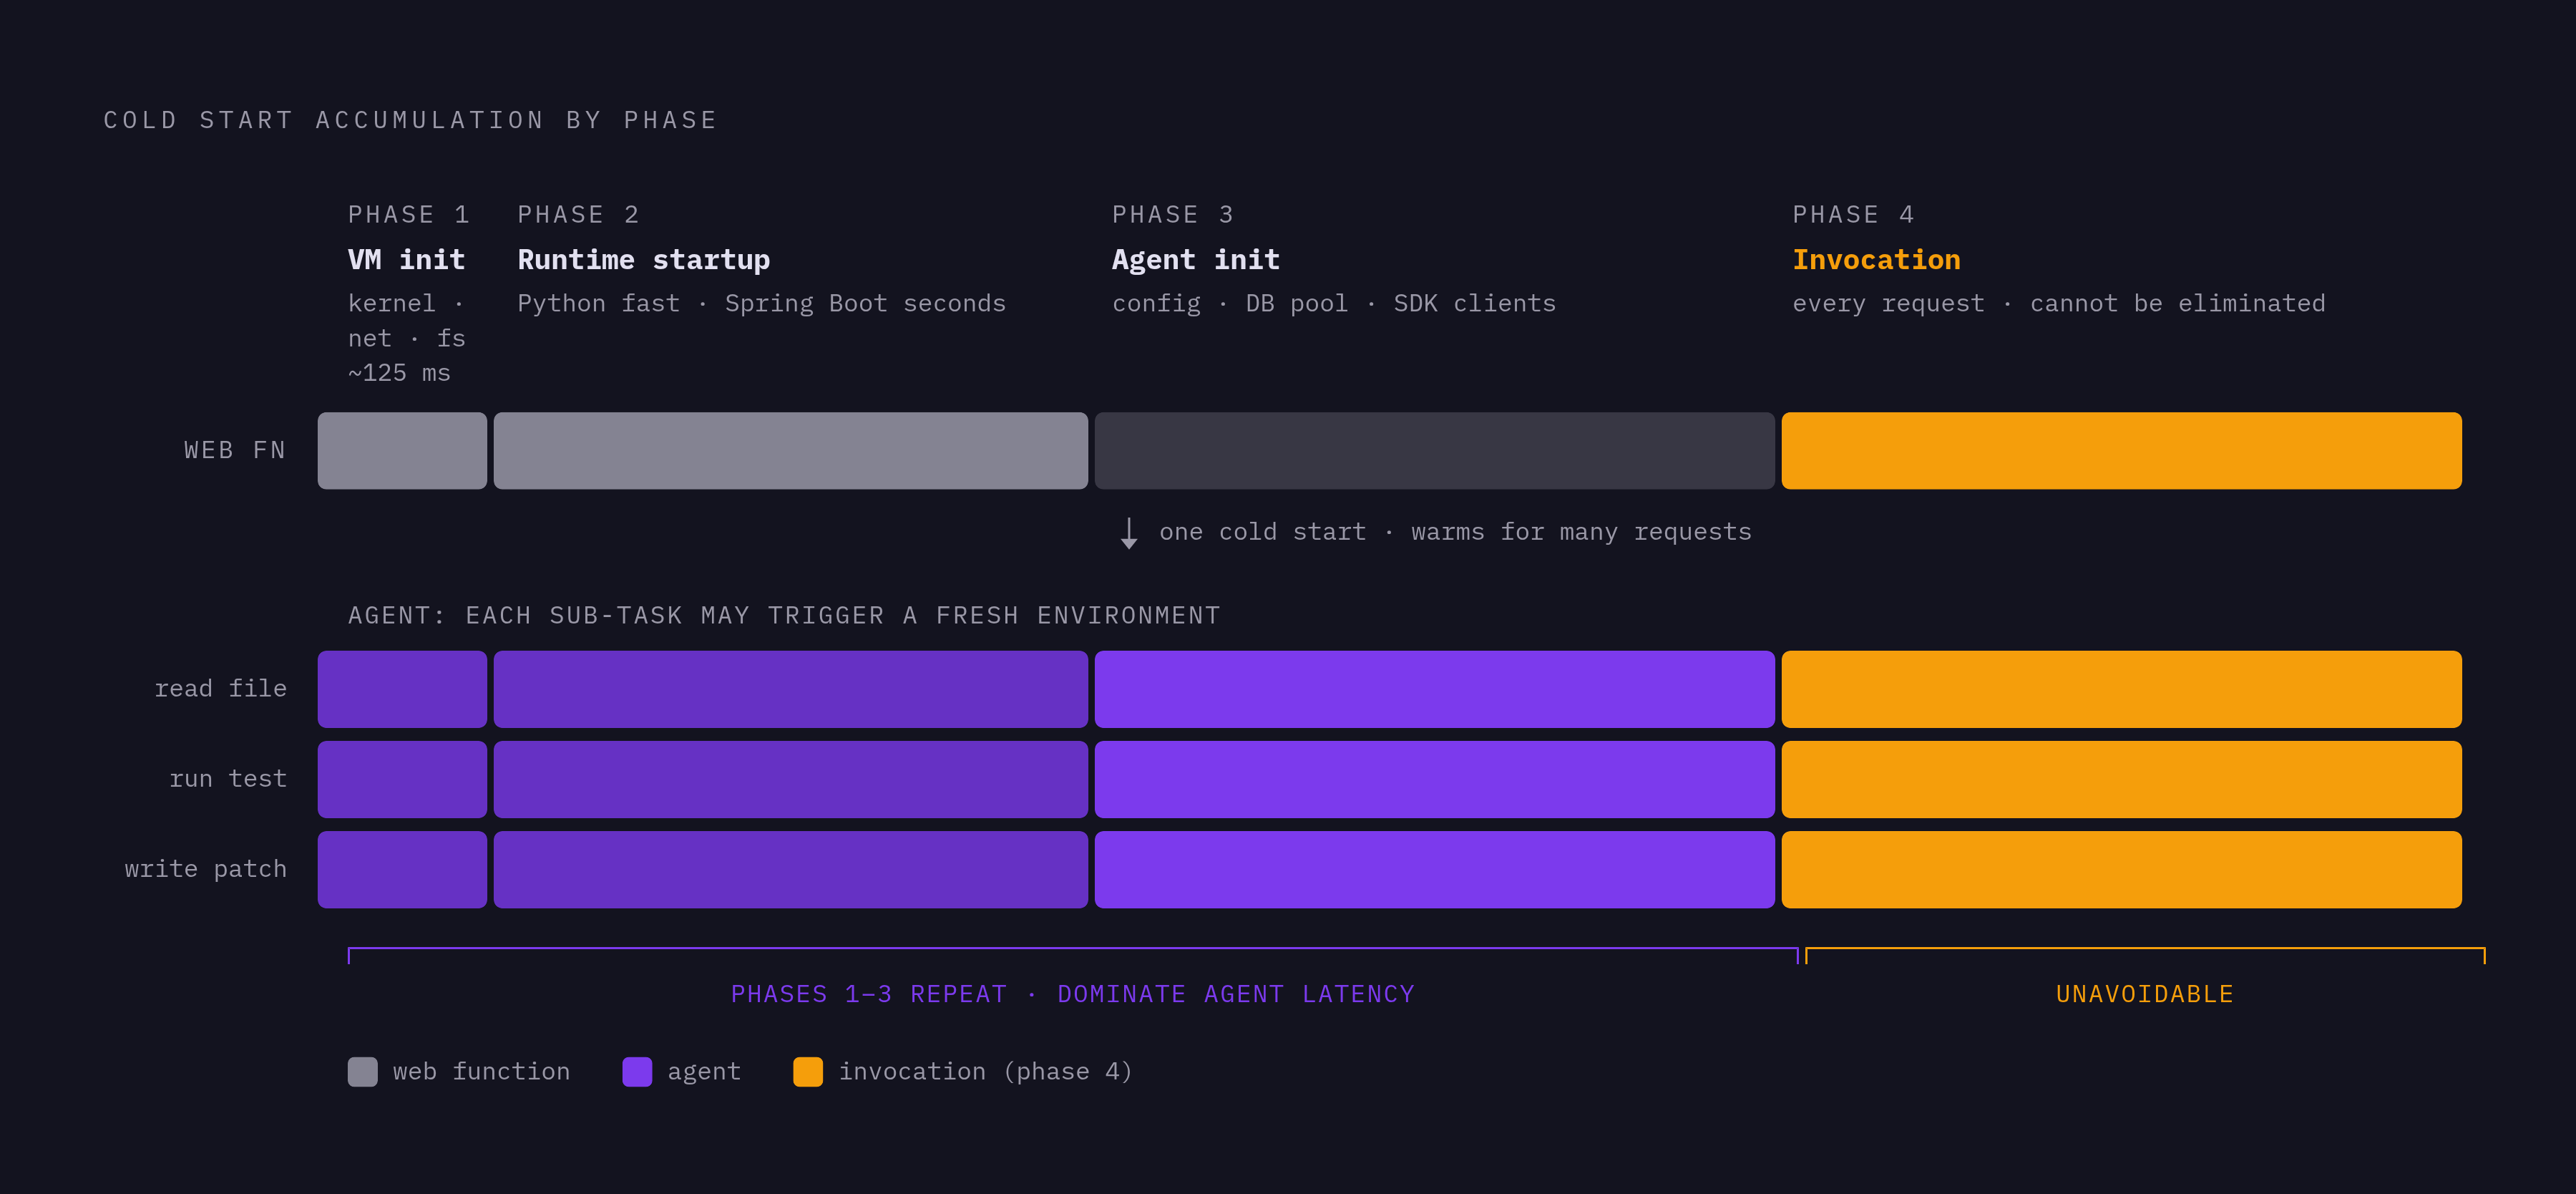Click the 'PHASE 4' label
This screenshot has width=2576, height=1194.
[1853, 215]
